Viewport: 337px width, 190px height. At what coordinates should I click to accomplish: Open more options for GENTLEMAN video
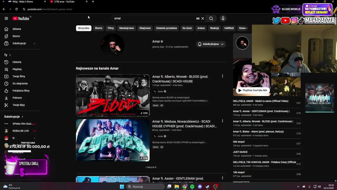(222, 178)
